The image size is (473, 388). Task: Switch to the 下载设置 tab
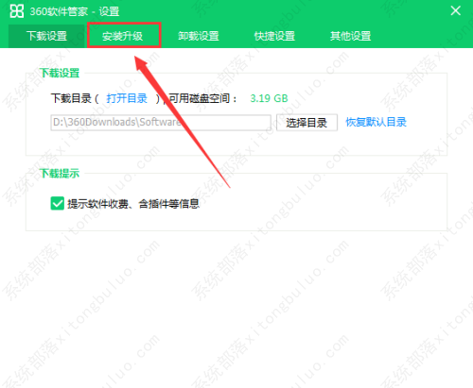(46, 36)
